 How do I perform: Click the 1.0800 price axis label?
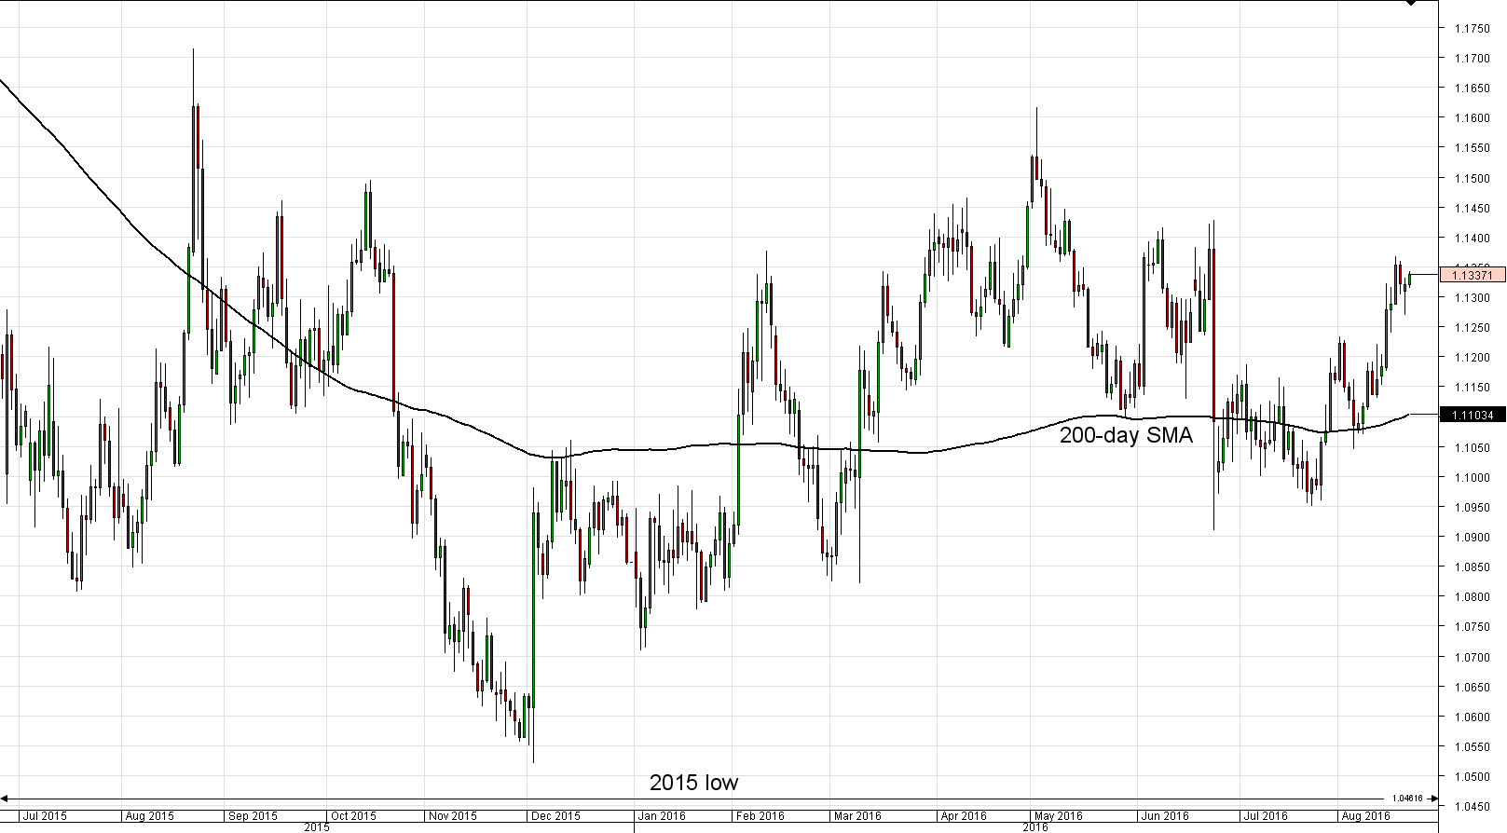coord(1473,597)
